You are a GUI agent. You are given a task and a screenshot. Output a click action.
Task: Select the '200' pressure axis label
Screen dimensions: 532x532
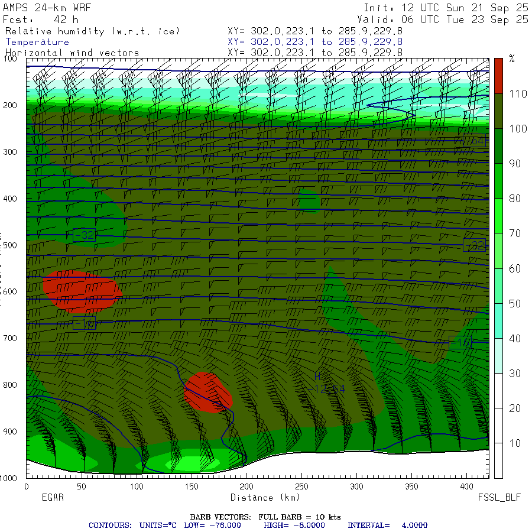click(10, 106)
